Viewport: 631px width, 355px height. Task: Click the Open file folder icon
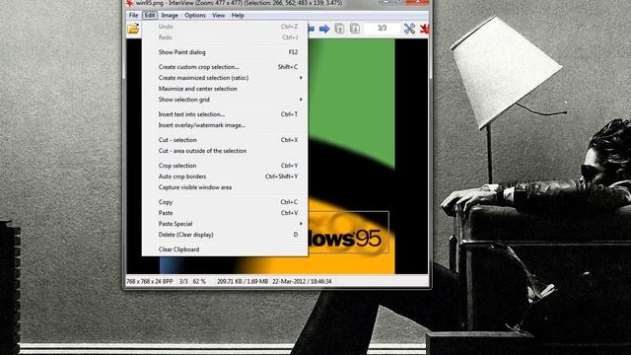133,29
